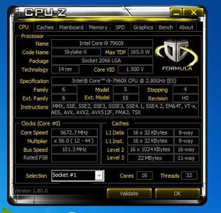
Task: Select the Memory tab
Action: 98,27
